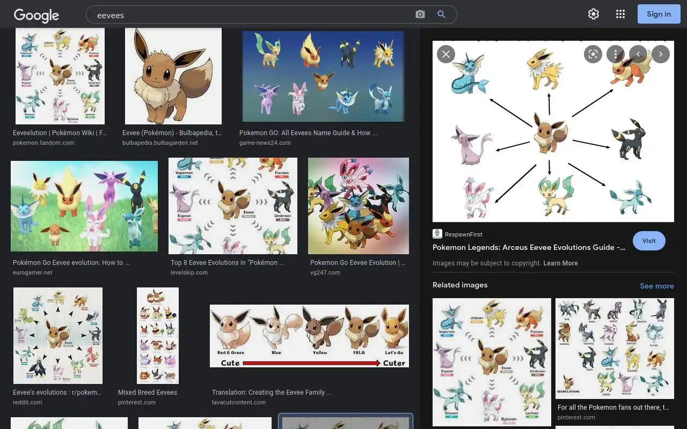
Task: Click the magnifier search icon
Action: [442, 14]
